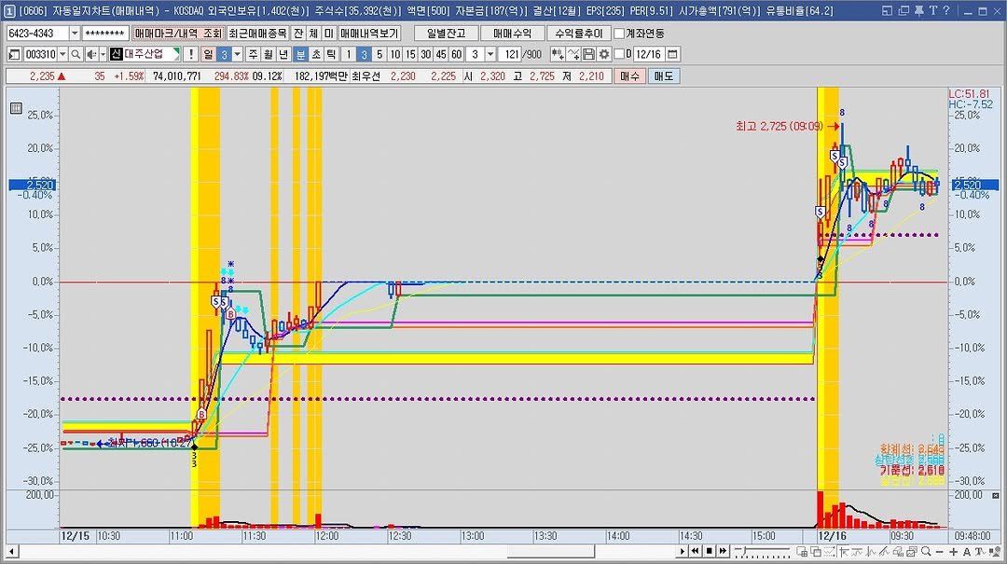The image size is (1007, 564).
Task: Open the chart settings gear icon
Action: 604,54
